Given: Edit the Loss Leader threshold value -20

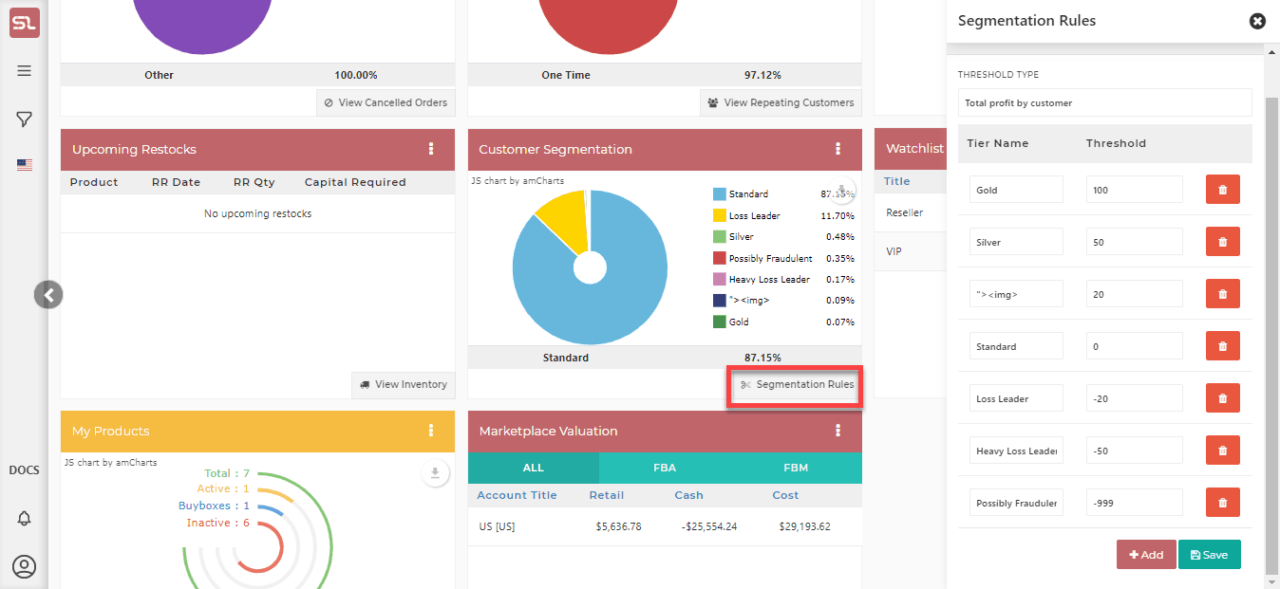Looking at the screenshot, I should pos(1135,398).
